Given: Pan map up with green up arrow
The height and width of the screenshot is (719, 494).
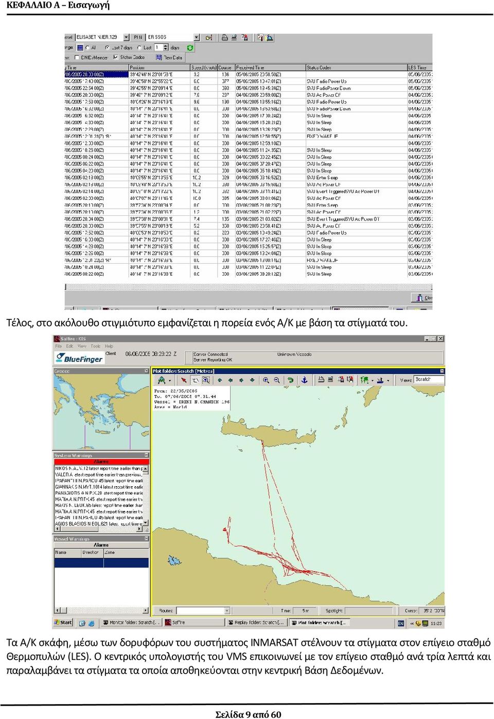Looking at the screenshot, I should click(220, 380).
